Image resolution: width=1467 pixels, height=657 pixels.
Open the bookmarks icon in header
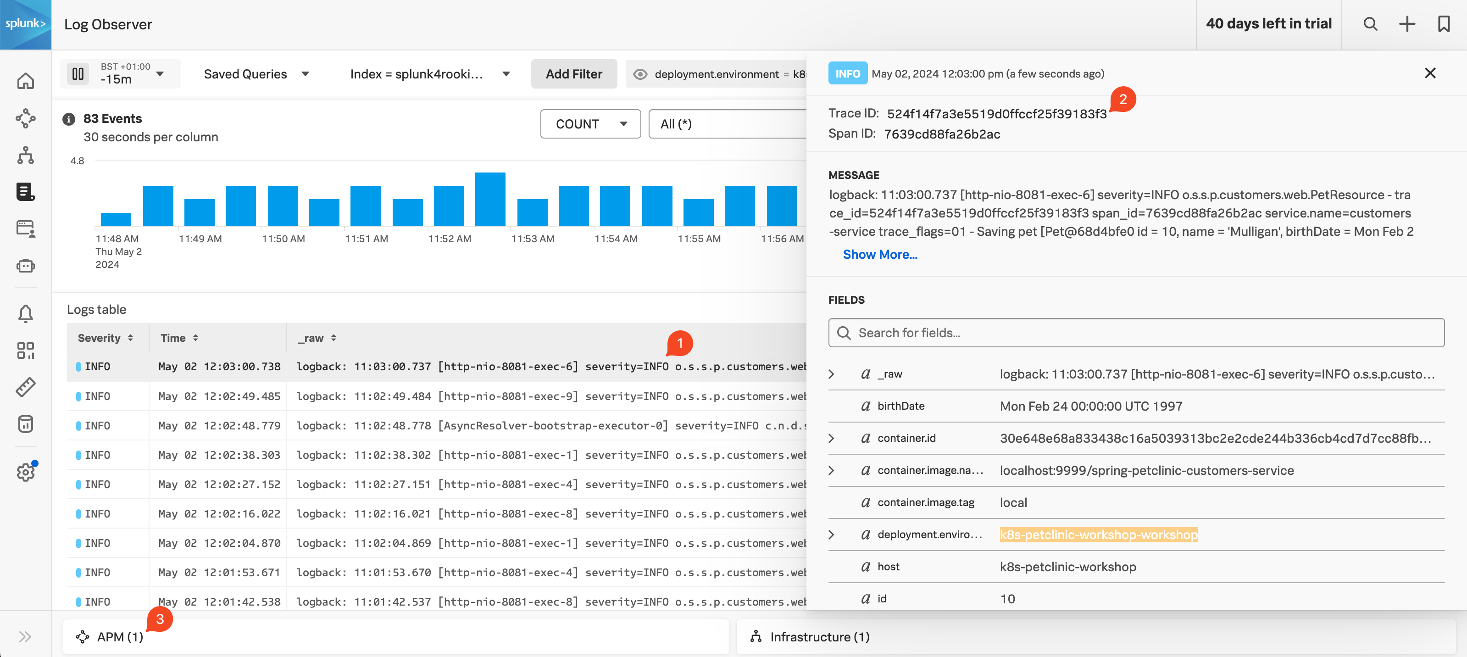pyautogui.click(x=1444, y=24)
